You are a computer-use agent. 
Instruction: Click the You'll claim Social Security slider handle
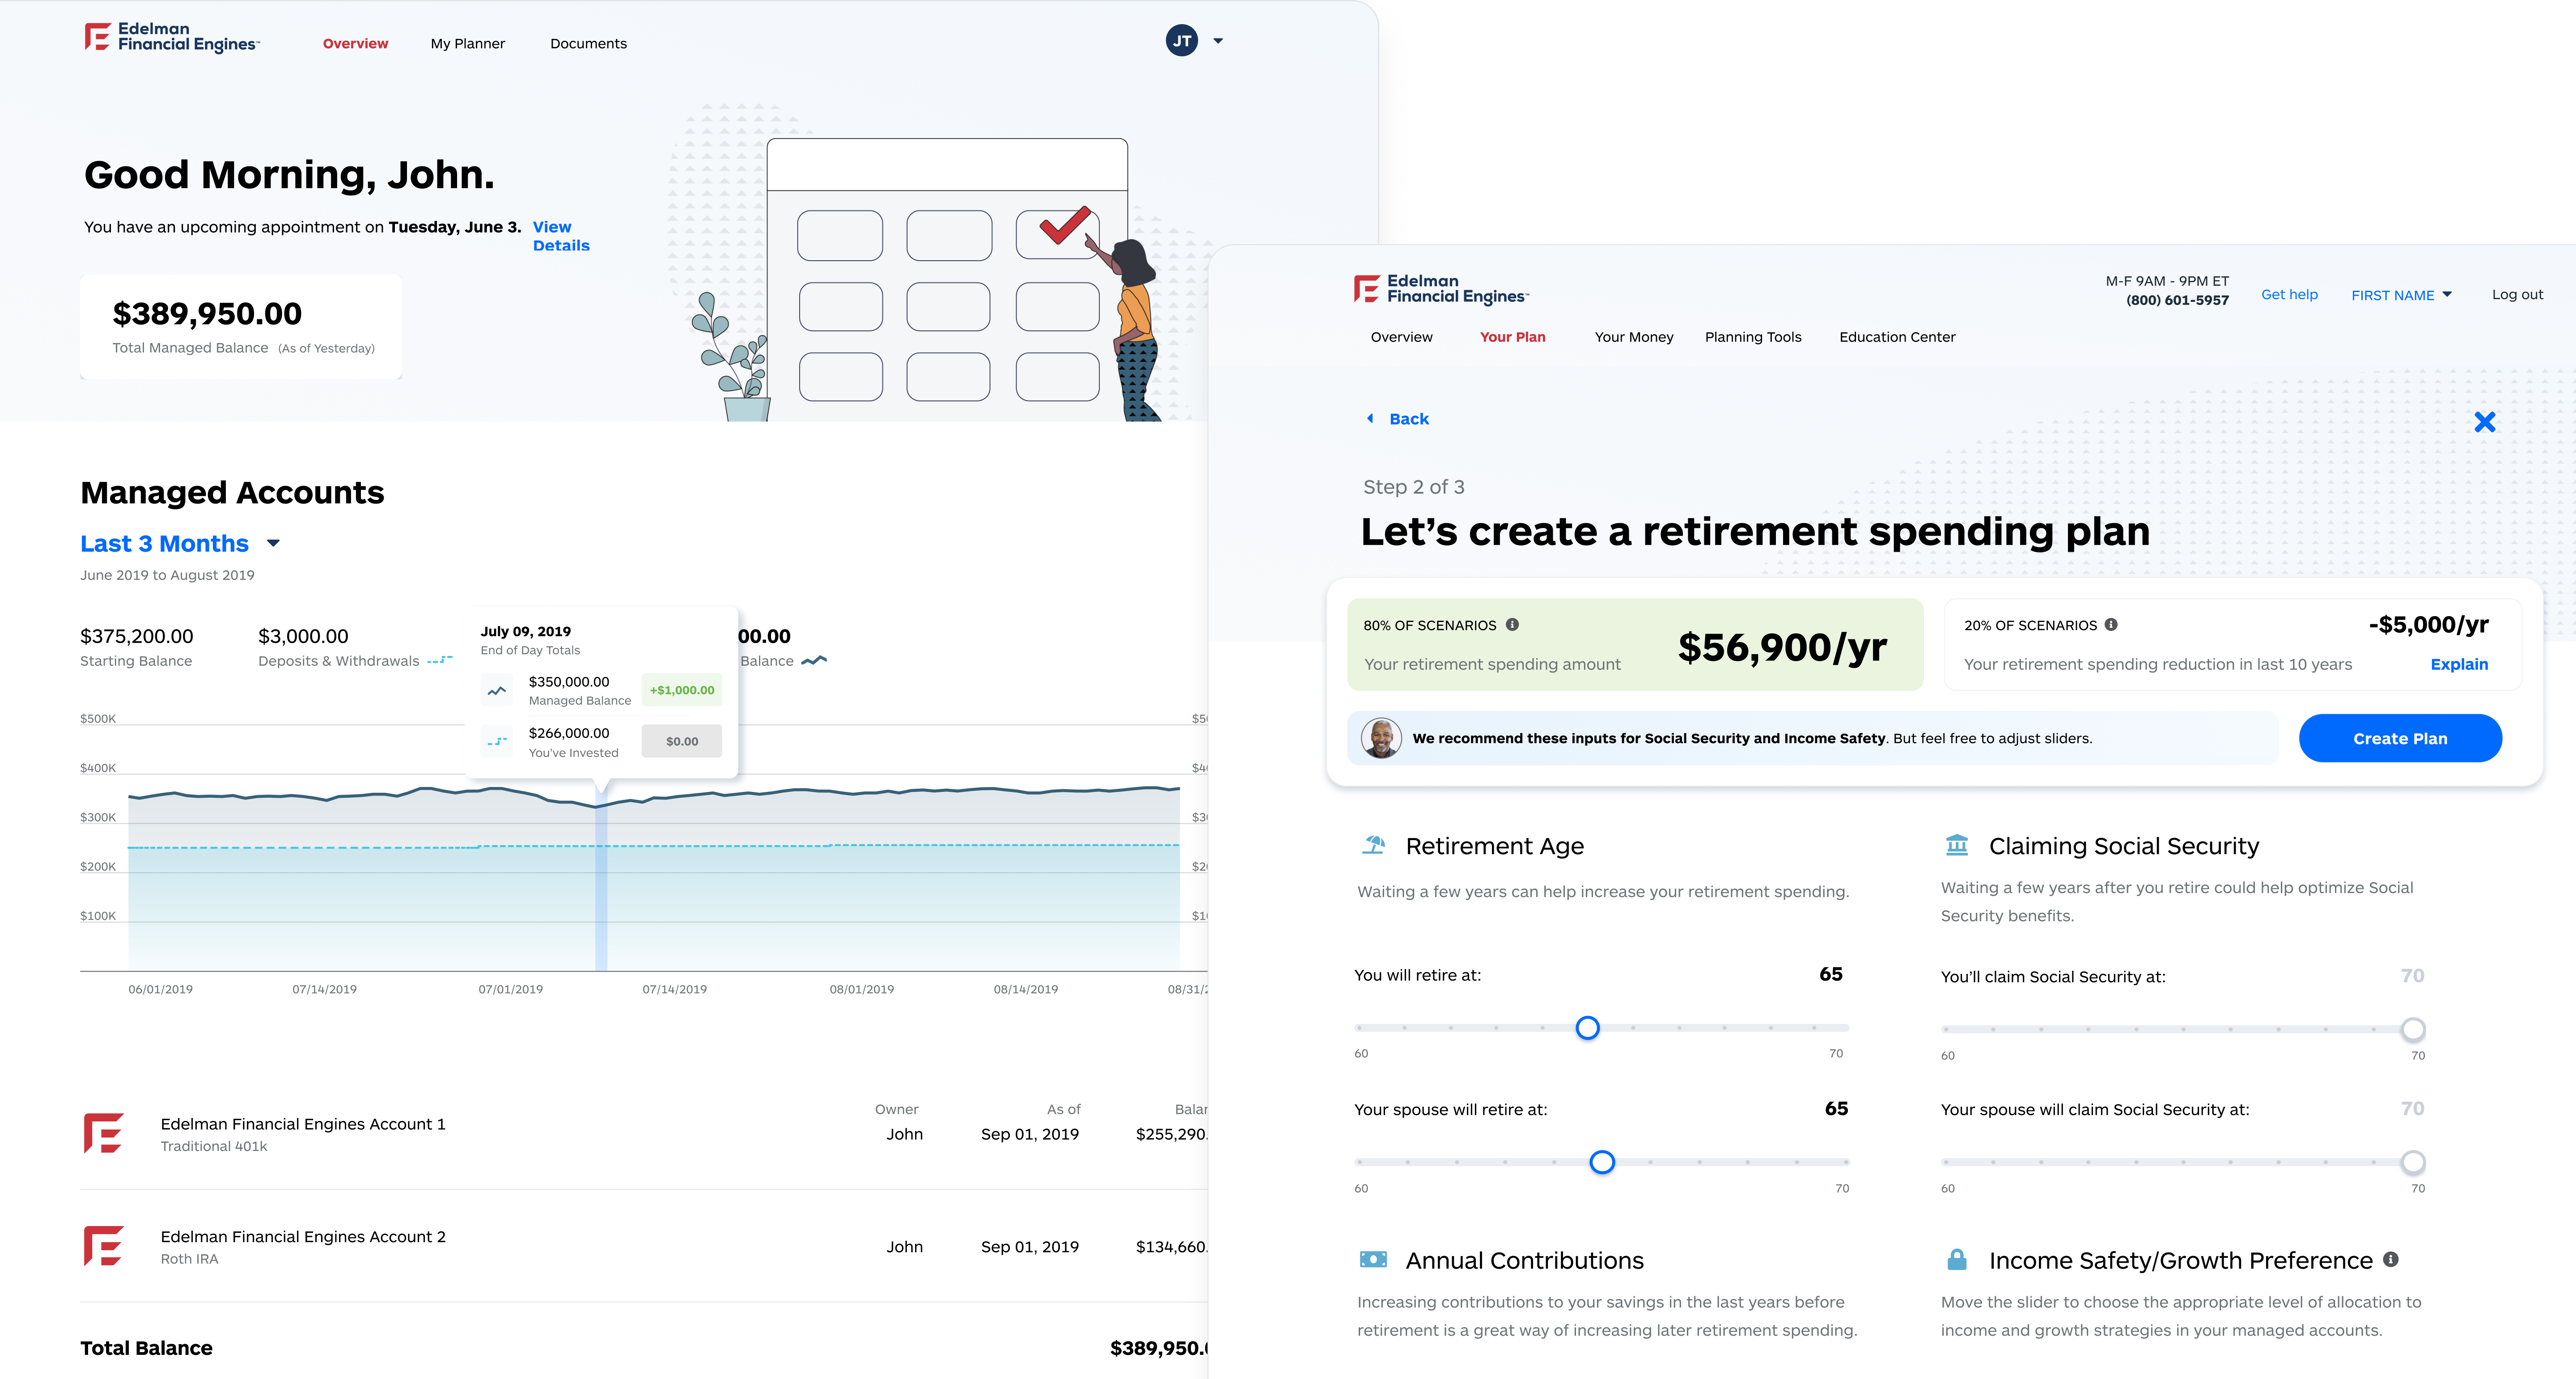coord(2413,1029)
